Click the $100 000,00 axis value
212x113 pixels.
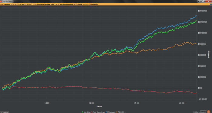click(x=202, y=33)
